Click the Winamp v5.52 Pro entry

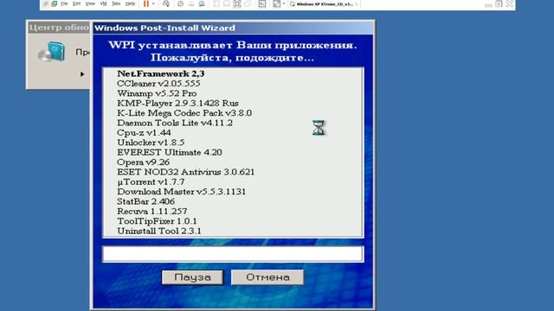157,93
